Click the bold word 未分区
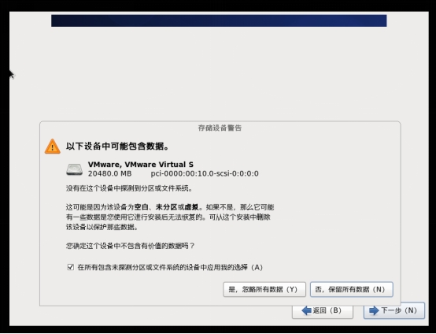 166,207
